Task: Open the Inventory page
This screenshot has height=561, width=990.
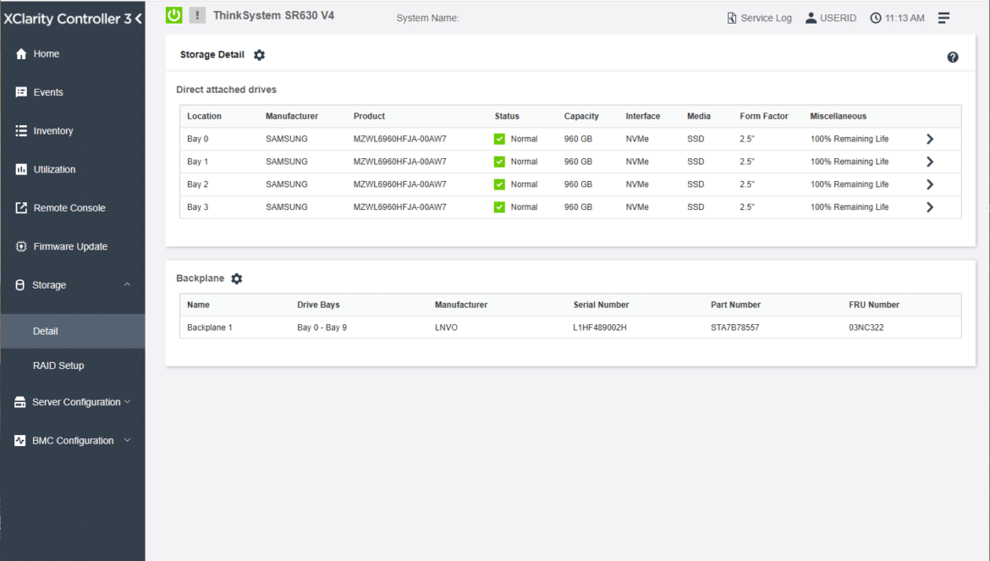Action: coord(53,130)
